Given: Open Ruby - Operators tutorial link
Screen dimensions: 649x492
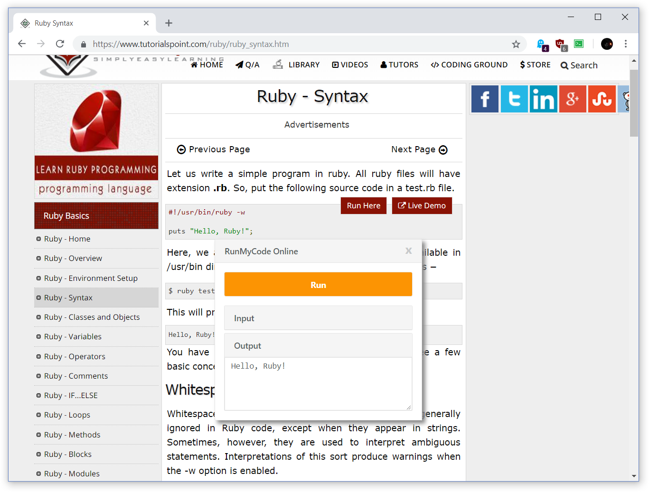Looking at the screenshot, I should (75, 356).
